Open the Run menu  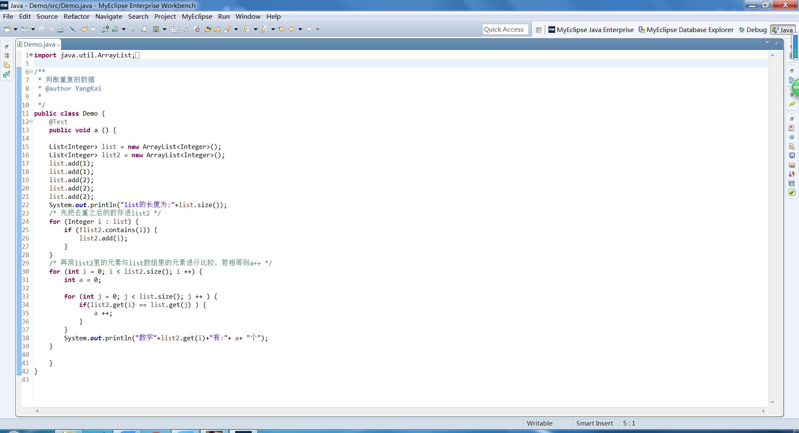(x=224, y=16)
